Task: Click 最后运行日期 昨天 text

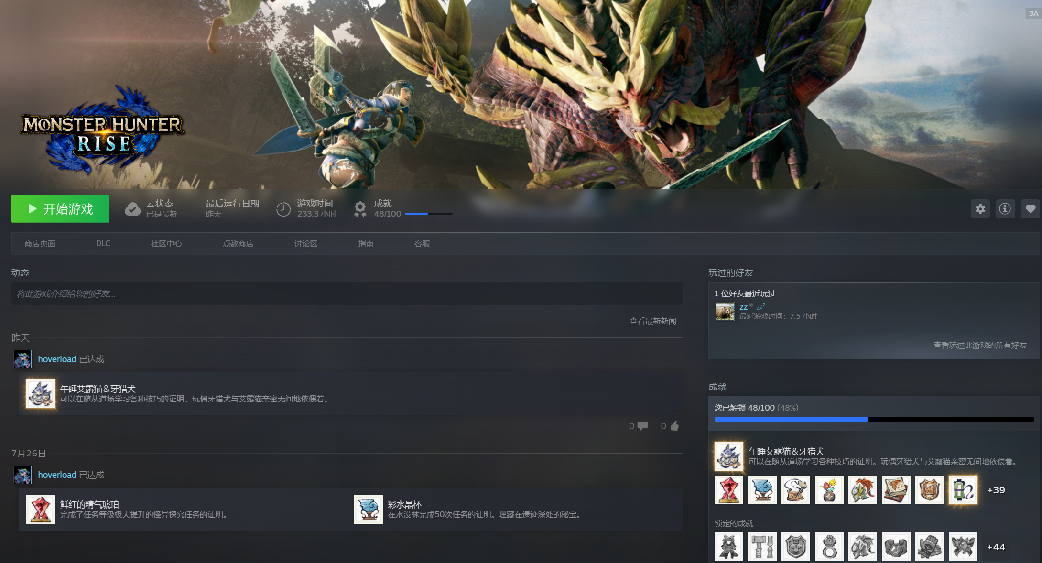Action: point(232,209)
